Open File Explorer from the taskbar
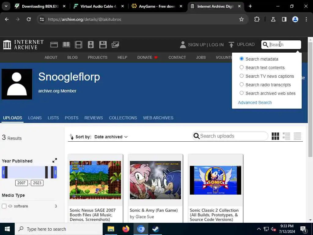The width and height of the screenshot is (313, 235). (111, 229)
